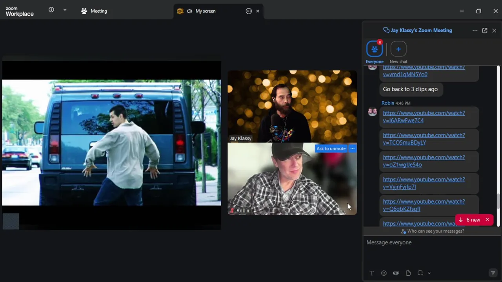This screenshot has width=502, height=282.
Task: Expand the screenshot options dropdown arrow
Action: (x=429, y=273)
